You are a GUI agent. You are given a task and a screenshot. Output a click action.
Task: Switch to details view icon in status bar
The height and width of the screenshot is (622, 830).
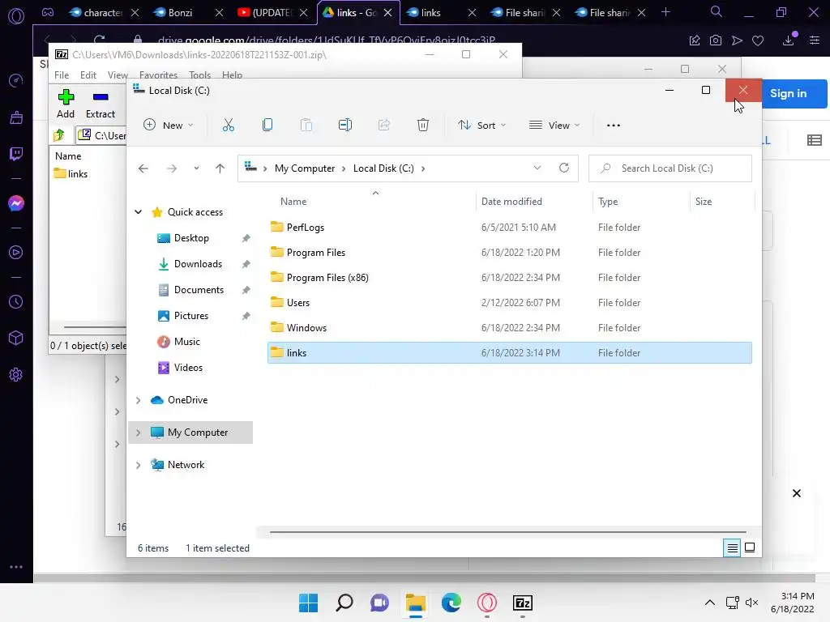[732, 548]
